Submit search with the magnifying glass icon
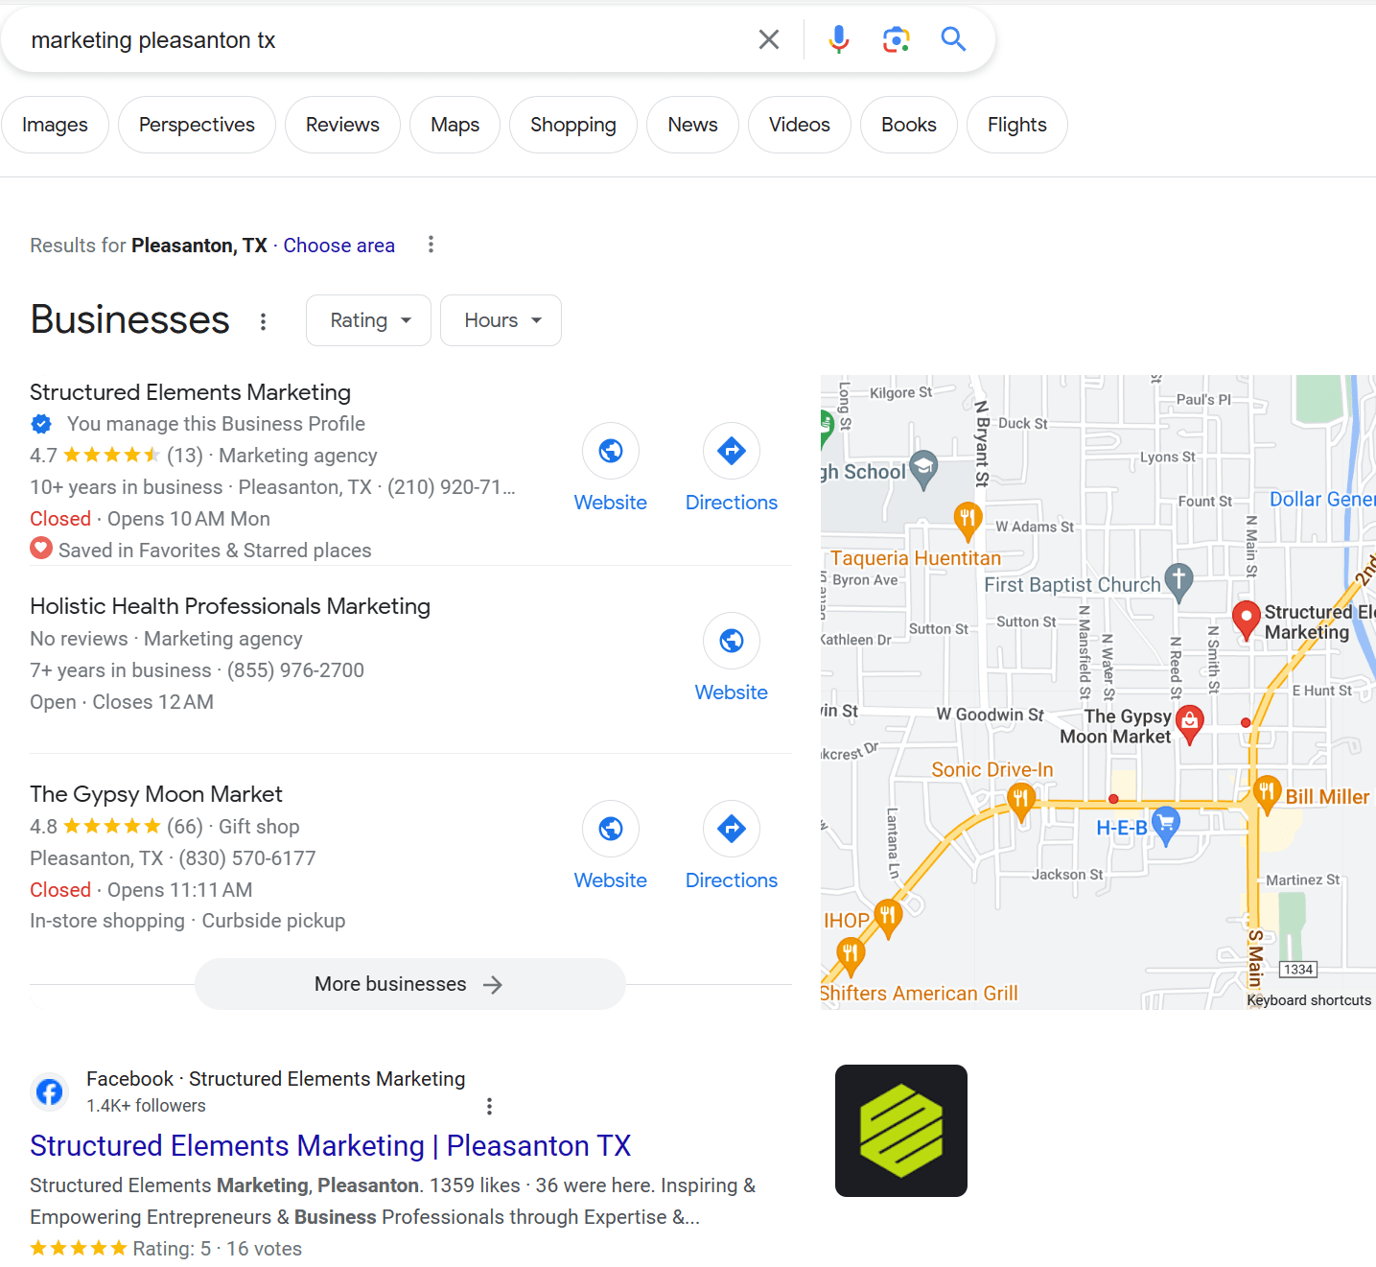 tap(953, 39)
